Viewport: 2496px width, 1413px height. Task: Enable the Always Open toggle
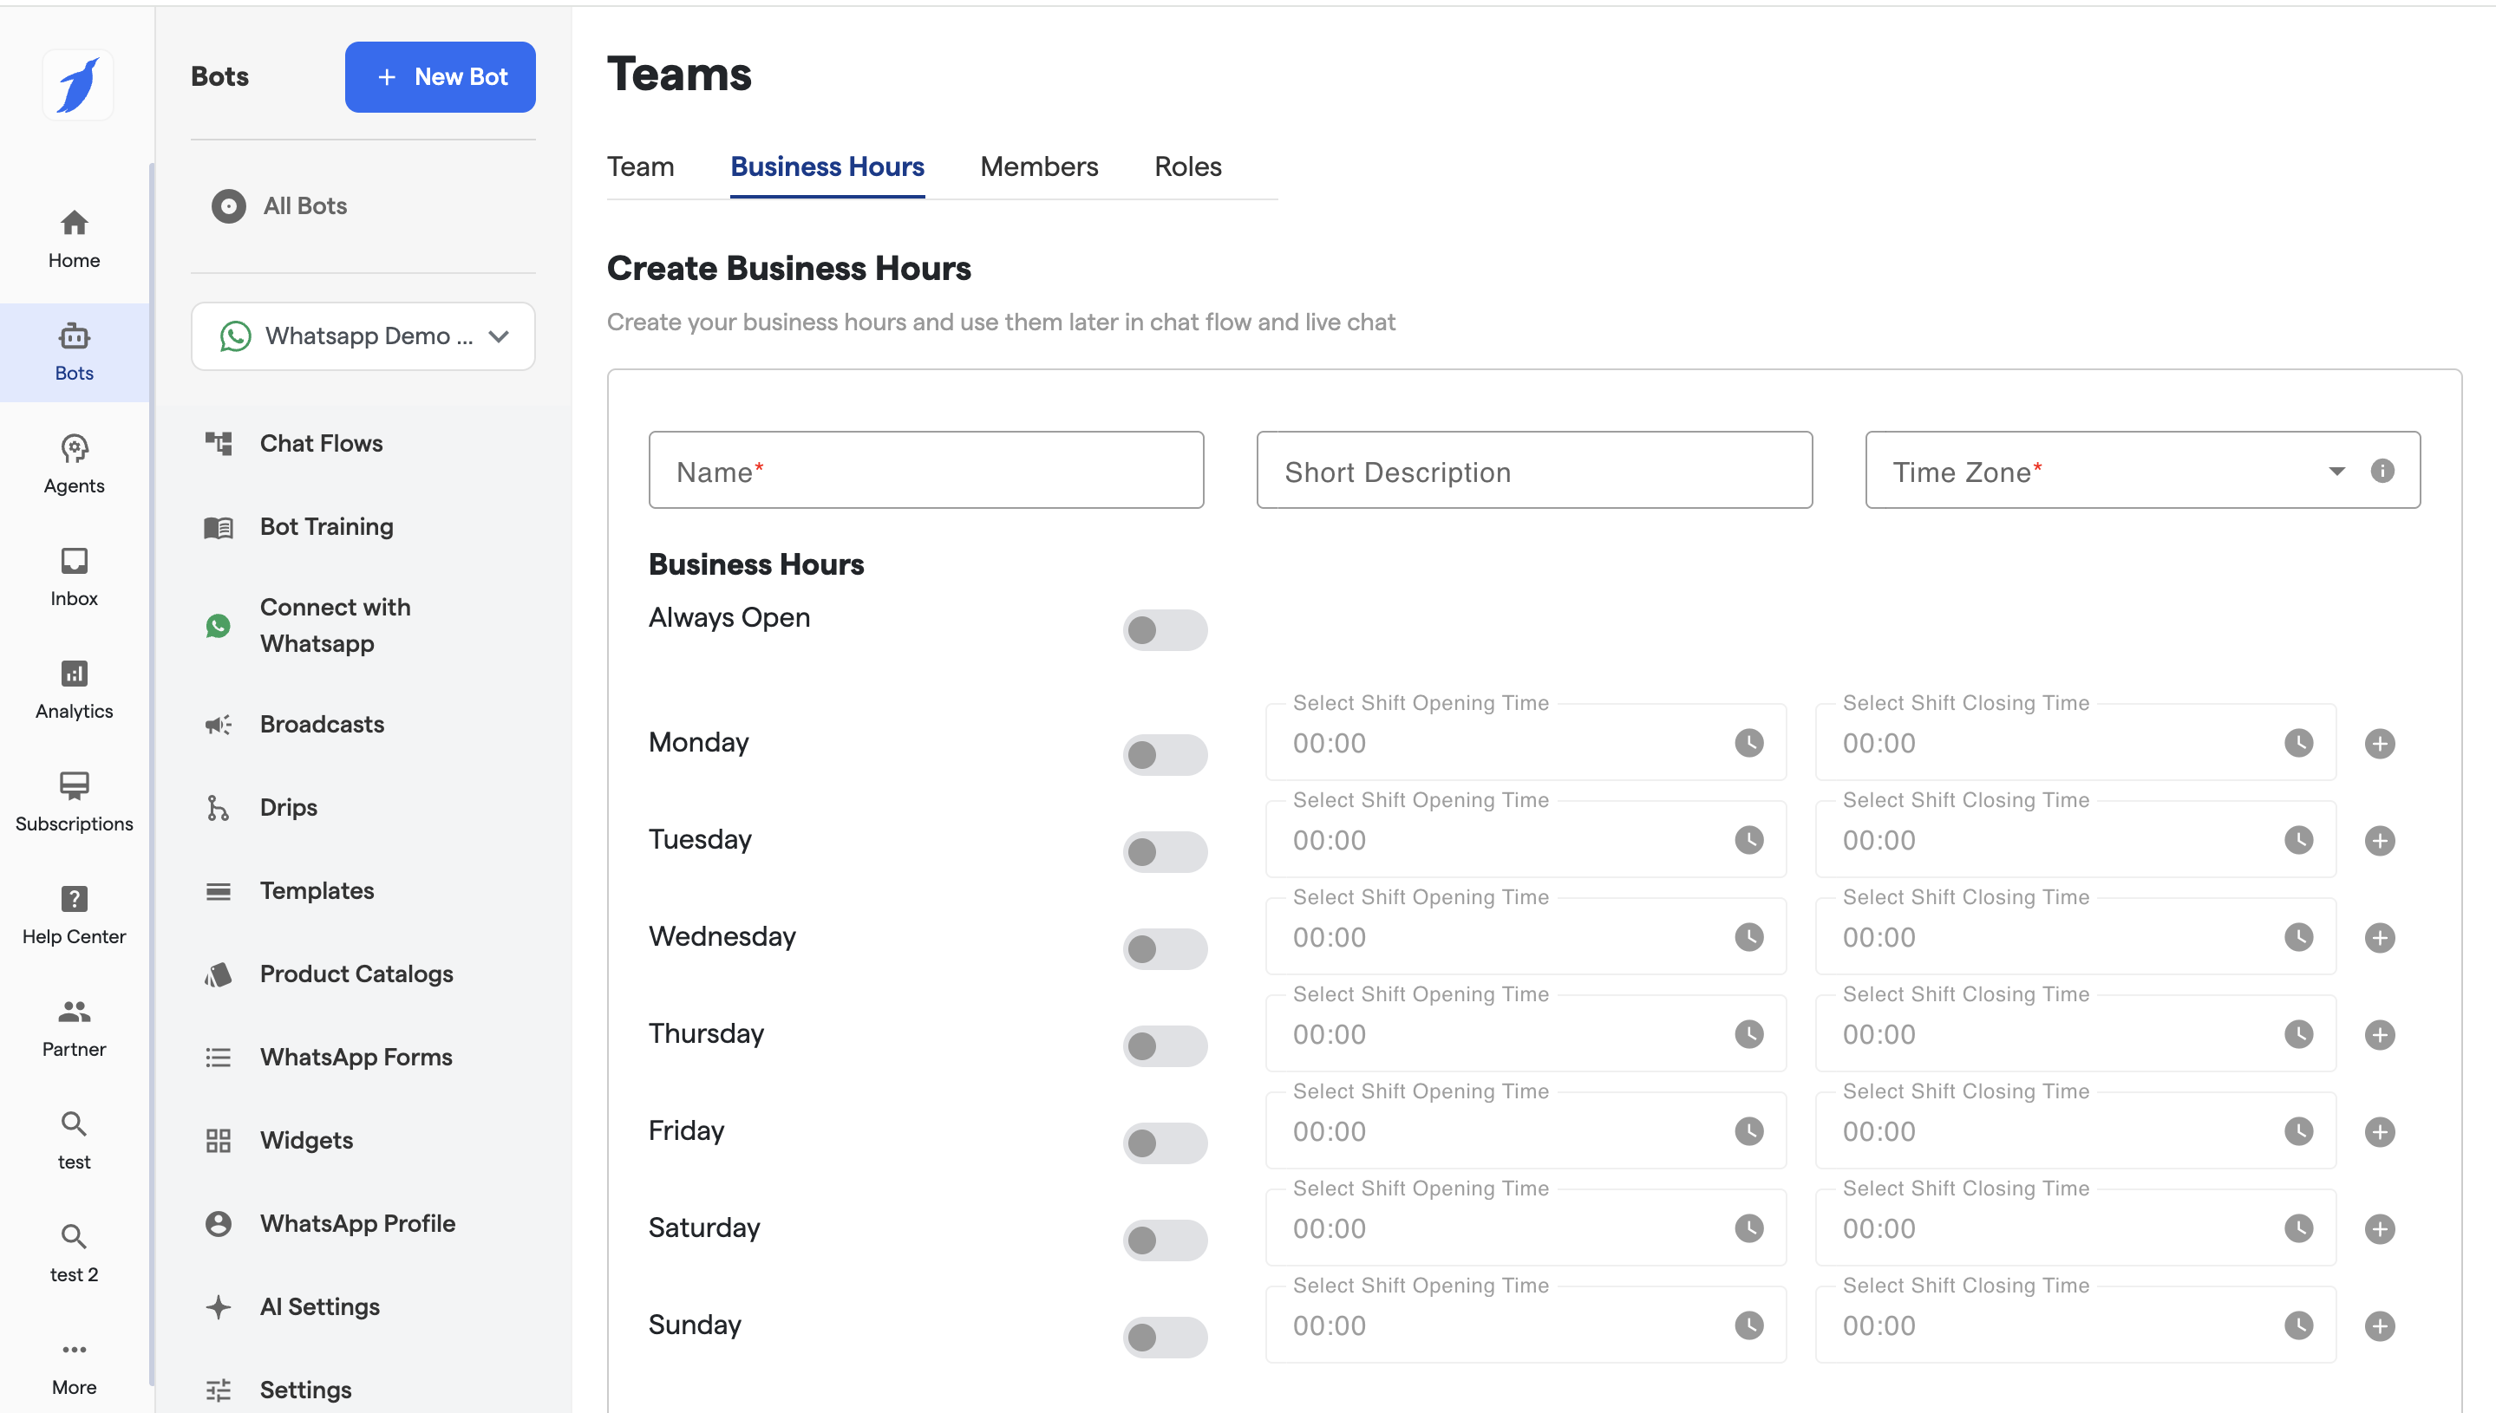coord(1164,631)
